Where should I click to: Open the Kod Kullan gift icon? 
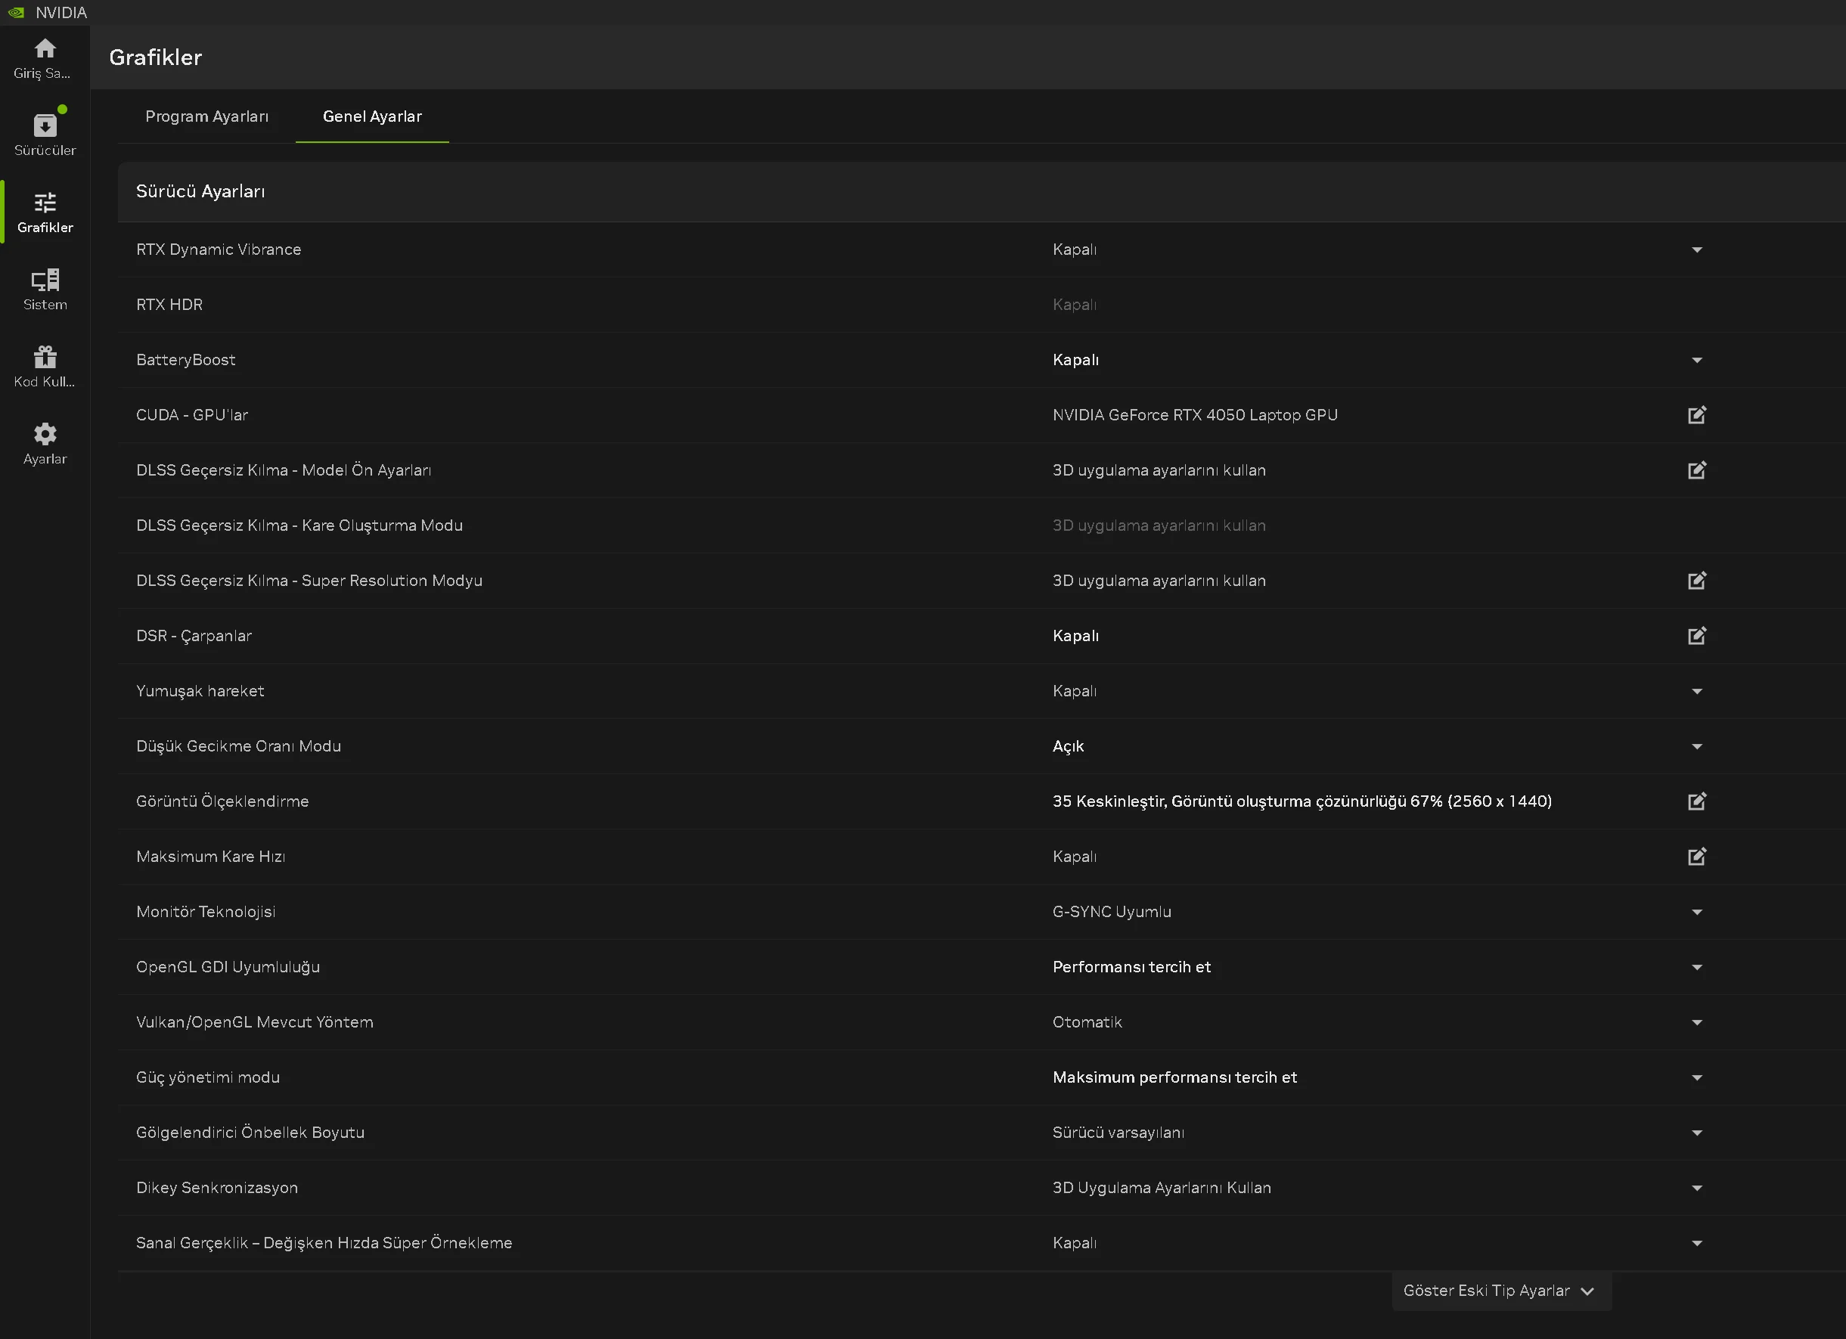pyautogui.click(x=45, y=366)
